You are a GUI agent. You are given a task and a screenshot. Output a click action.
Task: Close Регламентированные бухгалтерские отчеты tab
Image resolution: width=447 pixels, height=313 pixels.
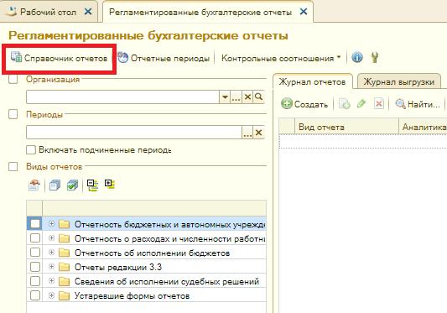tap(304, 12)
